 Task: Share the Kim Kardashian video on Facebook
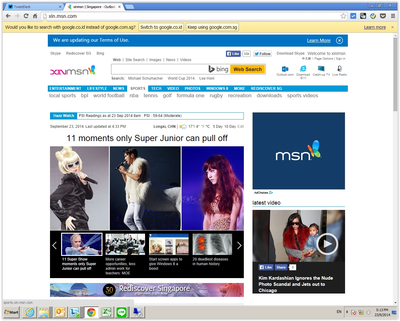[281, 267]
